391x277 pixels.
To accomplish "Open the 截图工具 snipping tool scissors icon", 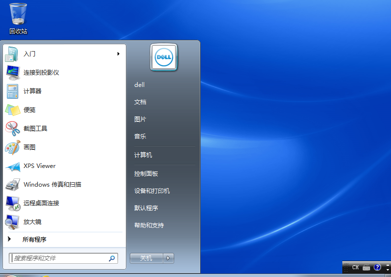I will point(13,129).
